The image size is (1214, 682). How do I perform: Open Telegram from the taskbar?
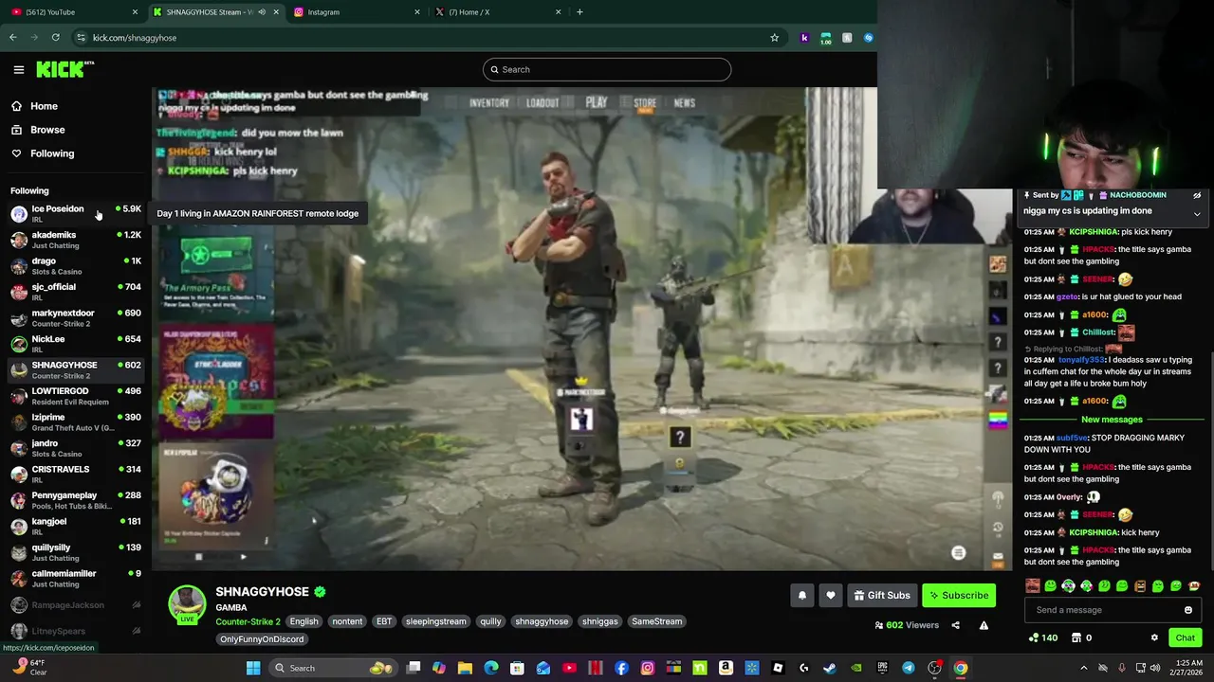pos(909,668)
